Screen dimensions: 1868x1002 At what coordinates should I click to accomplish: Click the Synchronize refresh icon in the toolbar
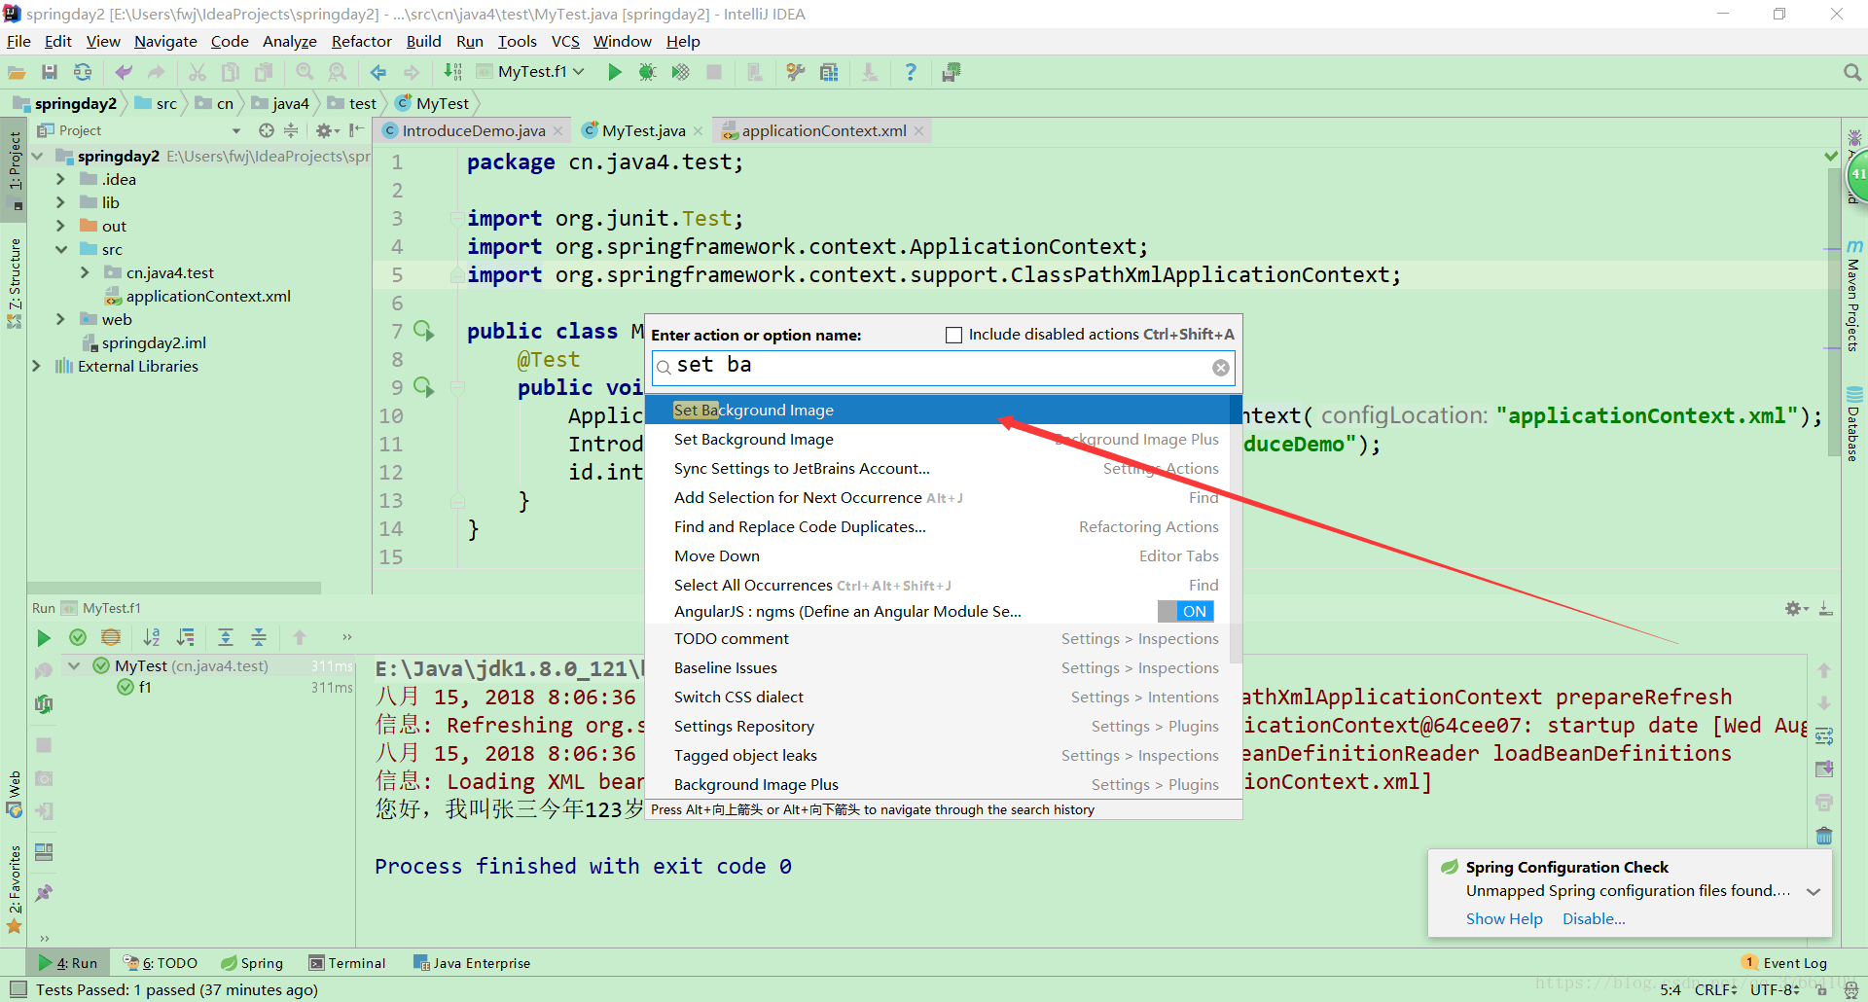click(x=83, y=72)
